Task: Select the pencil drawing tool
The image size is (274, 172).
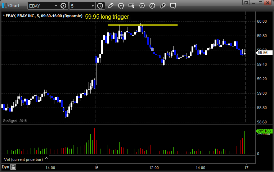Action: click(x=111, y=6)
